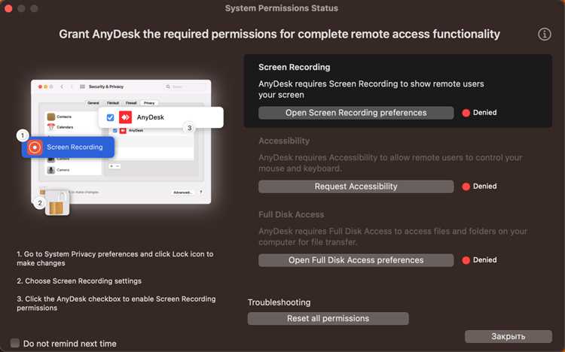Click the red Denied indicator for Screen Recording
565x352 pixels.
click(x=466, y=113)
